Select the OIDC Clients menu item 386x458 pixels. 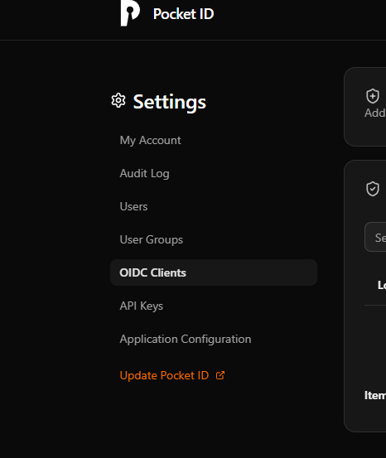click(214, 272)
